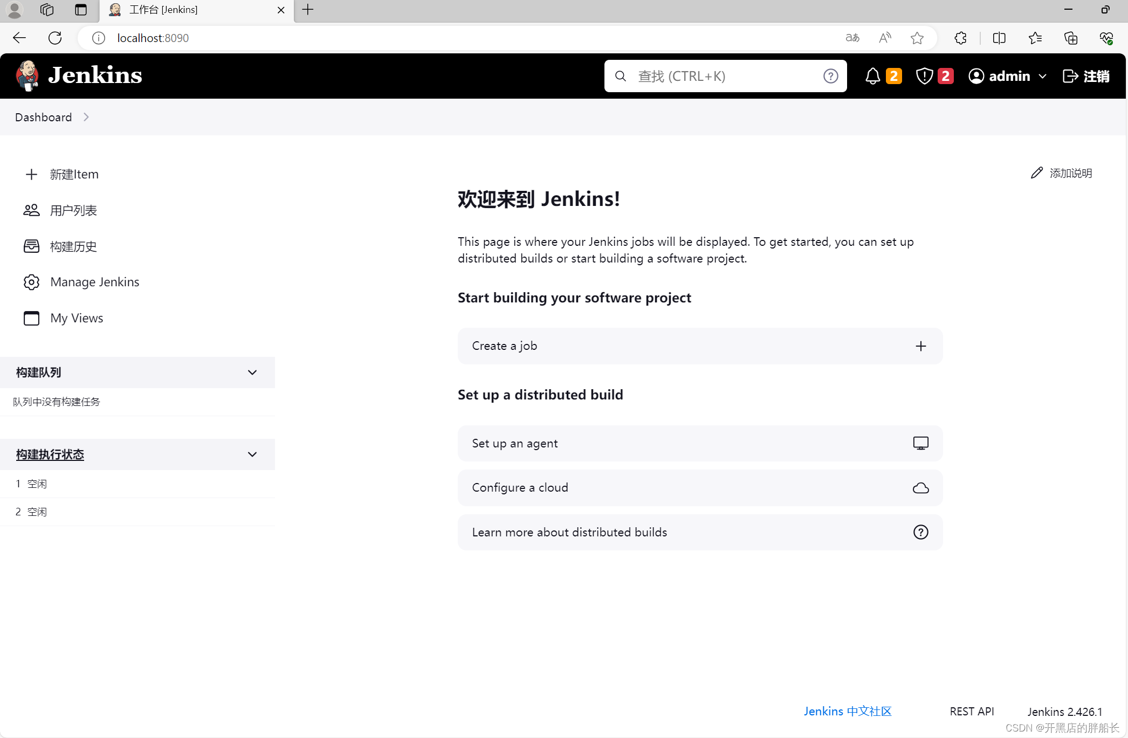Viewport: 1128px width, 738px height.
Task: Toggle vertical tabs icon
Action: 81,10
